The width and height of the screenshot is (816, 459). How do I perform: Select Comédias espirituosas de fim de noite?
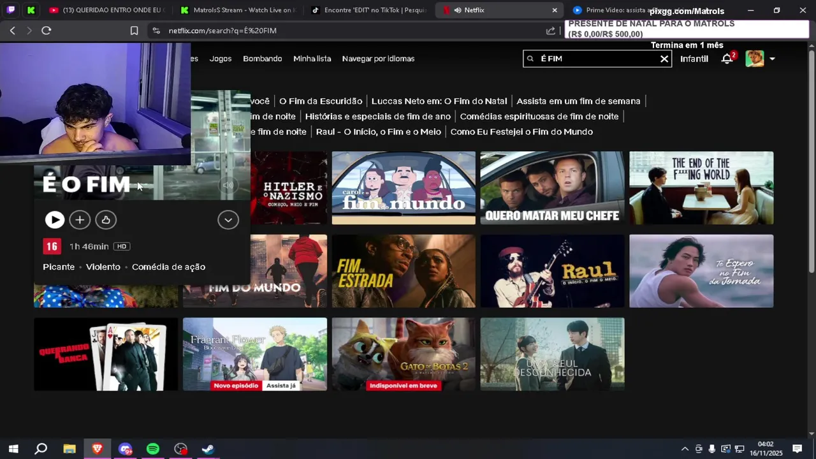click(x=539, y=116)
